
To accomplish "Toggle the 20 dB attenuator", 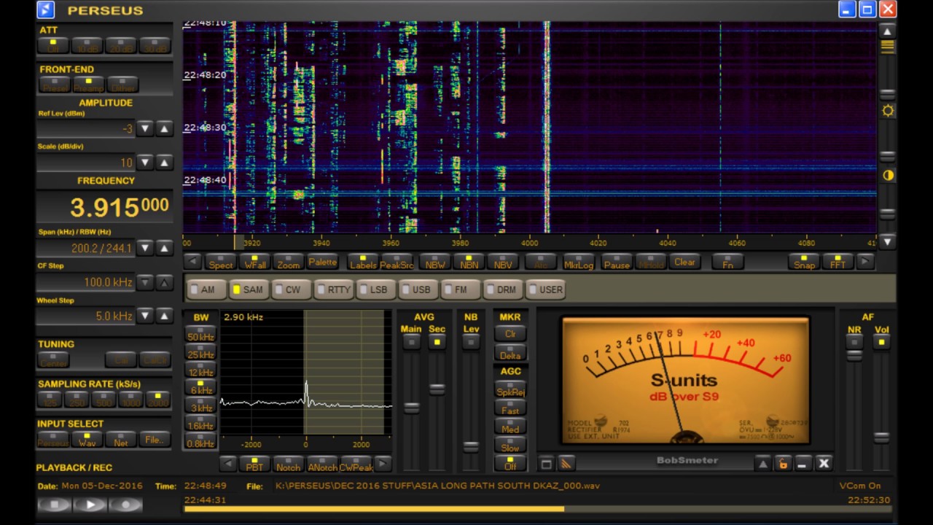I will point(120,46).
